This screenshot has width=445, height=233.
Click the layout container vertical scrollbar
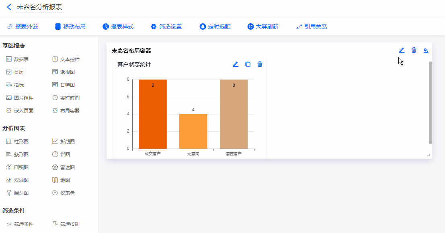431,102
